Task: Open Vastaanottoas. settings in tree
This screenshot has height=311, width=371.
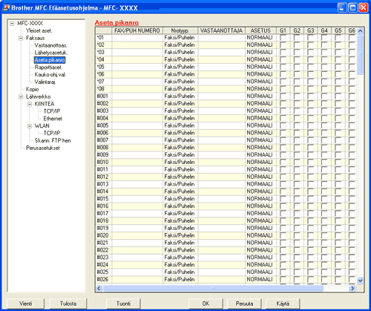Action: click(50, 45)
